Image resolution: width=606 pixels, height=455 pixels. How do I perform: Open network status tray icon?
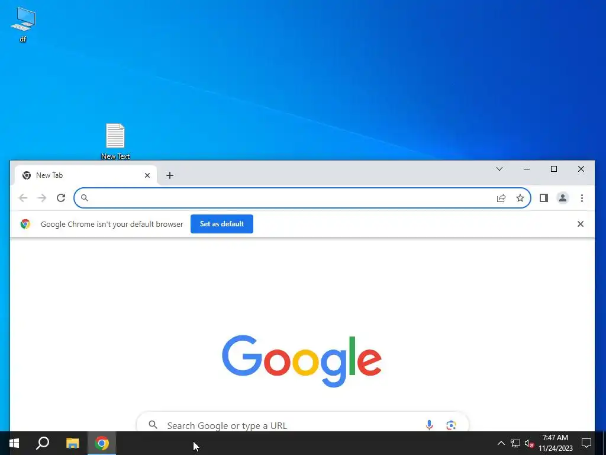515,443
